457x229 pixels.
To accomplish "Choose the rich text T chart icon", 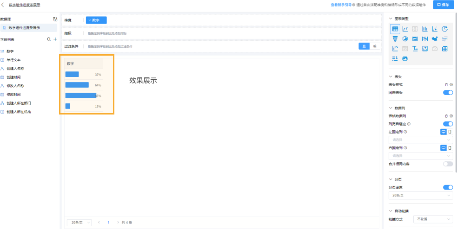I will [x=415, y=49].
